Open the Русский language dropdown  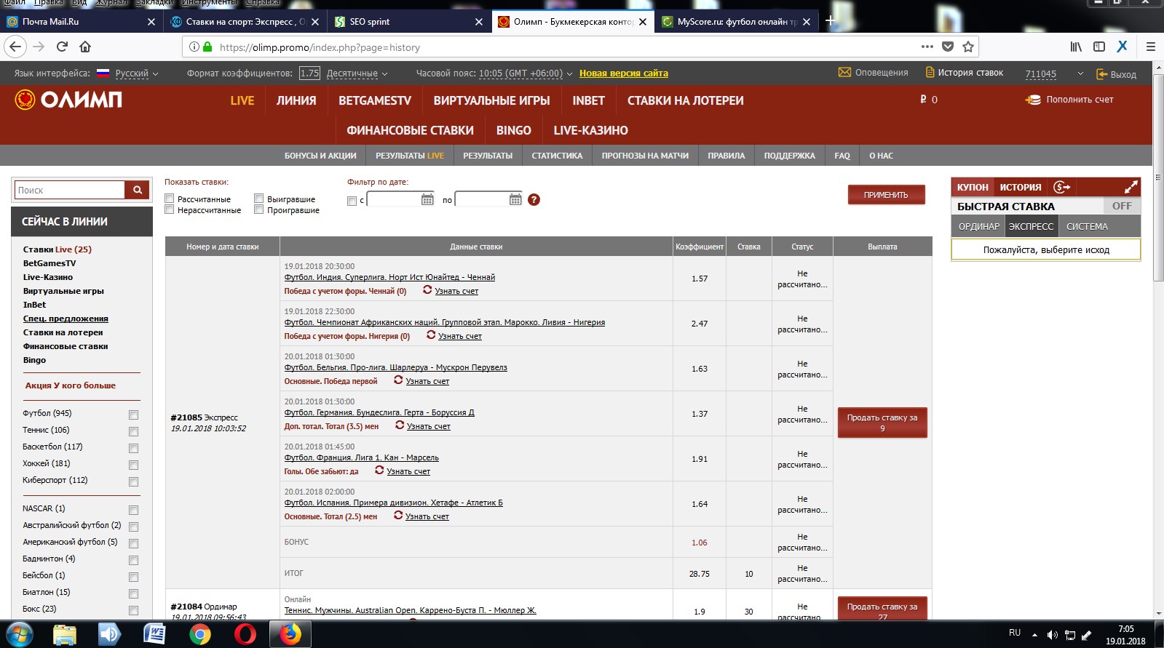click(x=136, y=73)
